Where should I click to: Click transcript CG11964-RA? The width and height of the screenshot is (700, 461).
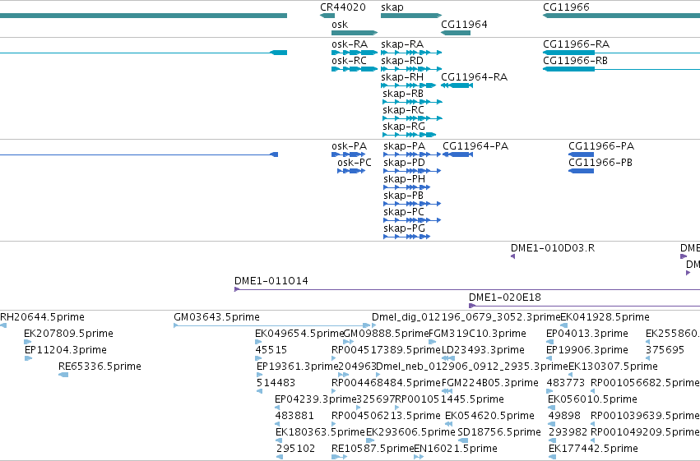coord(457,85)
